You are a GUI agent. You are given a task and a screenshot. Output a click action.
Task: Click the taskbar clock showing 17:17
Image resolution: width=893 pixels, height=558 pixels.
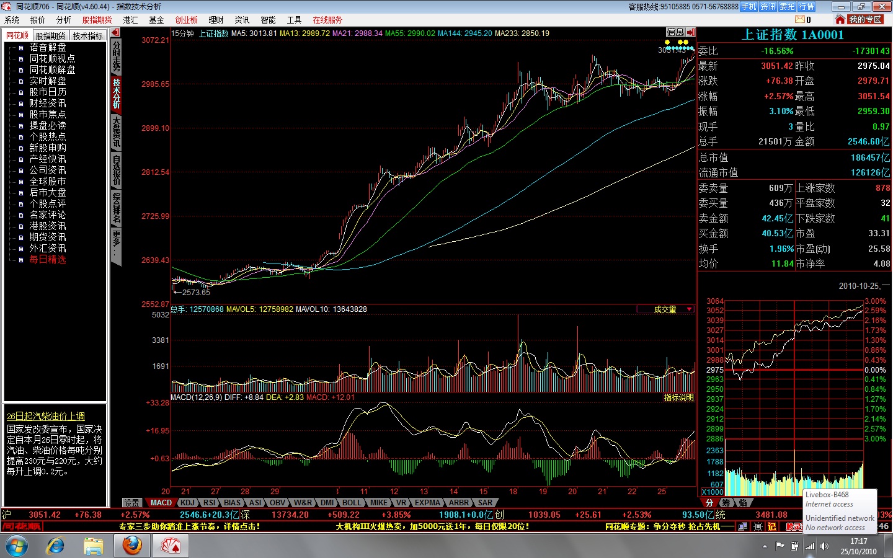(x=859, y=546)
